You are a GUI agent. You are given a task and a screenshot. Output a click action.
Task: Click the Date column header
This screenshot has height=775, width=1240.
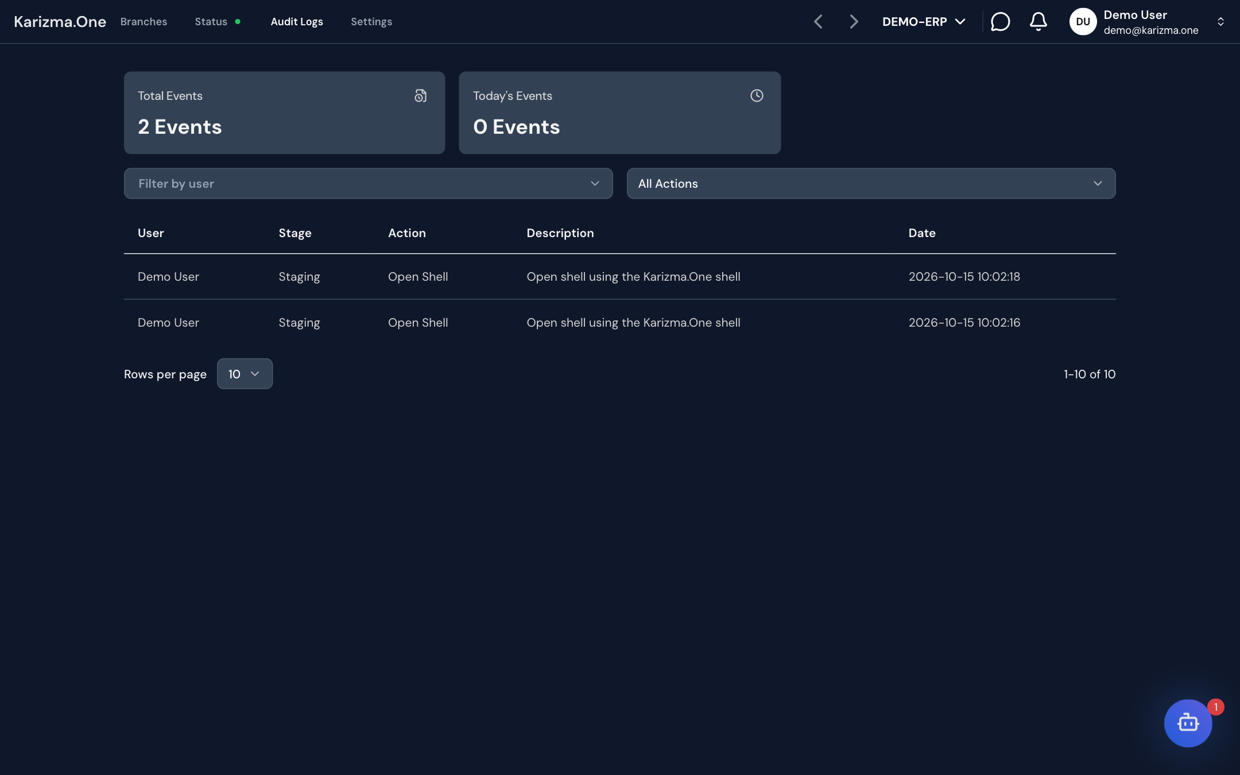(x=921, y=232)
